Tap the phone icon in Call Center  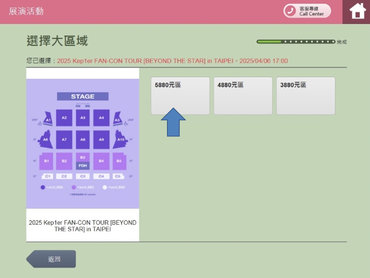(290, 11)
